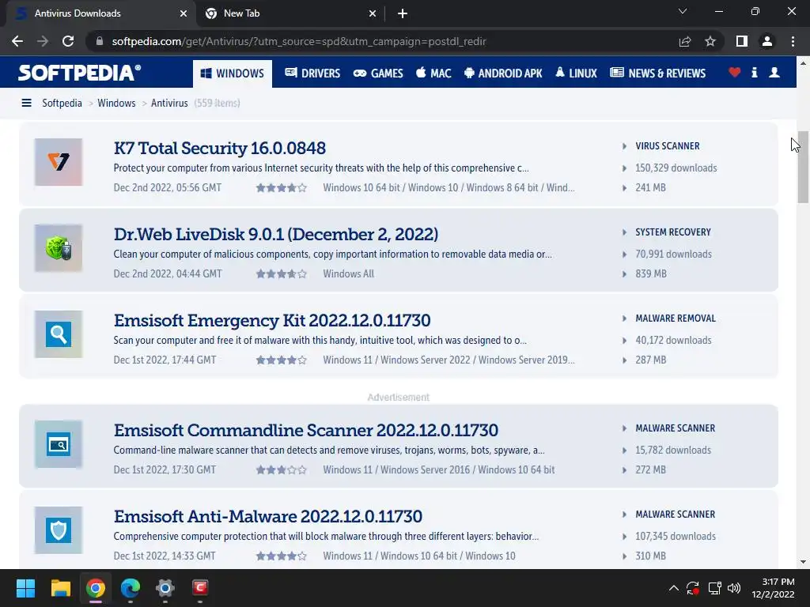Open Dr.Web LiveDisk 9.0.1 title link

click(276, 234)
